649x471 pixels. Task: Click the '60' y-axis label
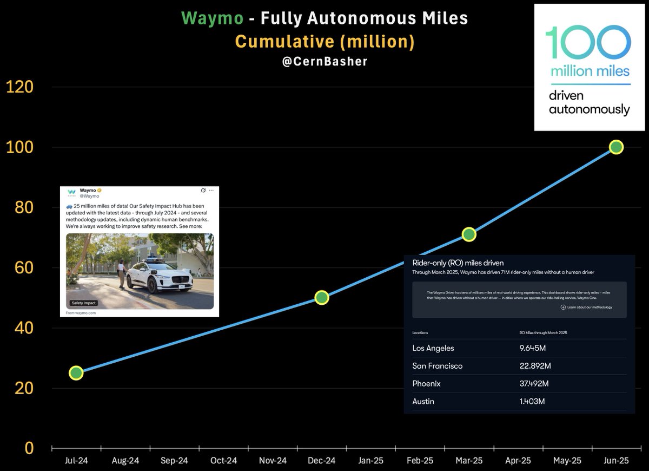click(25, 267)
